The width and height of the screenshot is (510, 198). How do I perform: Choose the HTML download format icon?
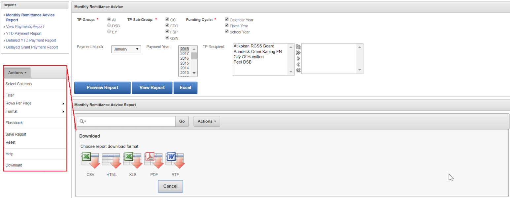pyautogui.click(x=111, y=160)
